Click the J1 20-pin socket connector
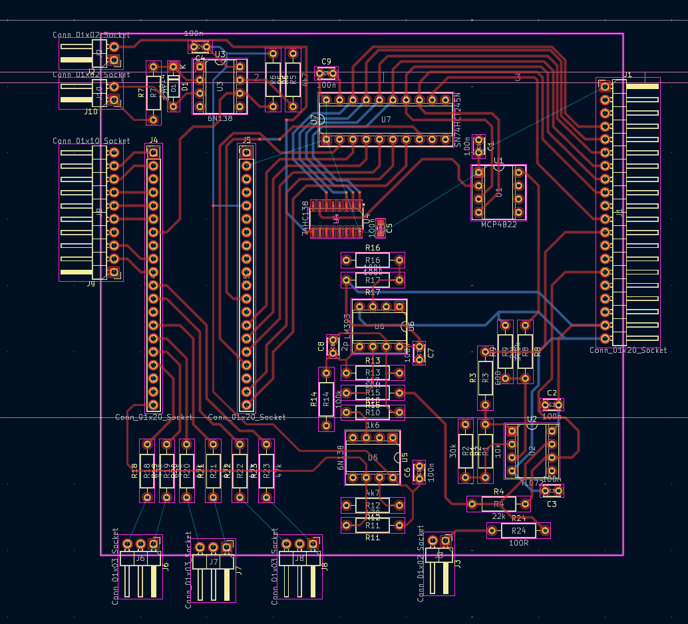Image resolution: width=688 pixels, height=624 pixels. (x=628, y=213)
